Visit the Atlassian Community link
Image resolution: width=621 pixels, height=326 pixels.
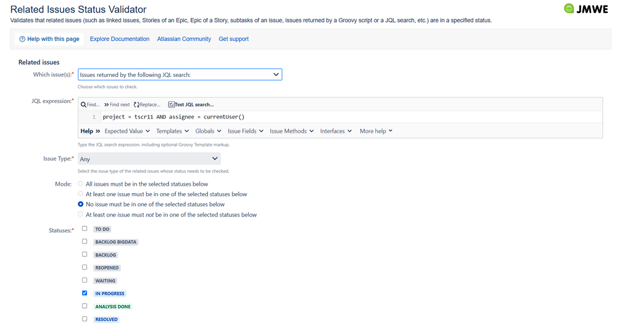point(184,38)
